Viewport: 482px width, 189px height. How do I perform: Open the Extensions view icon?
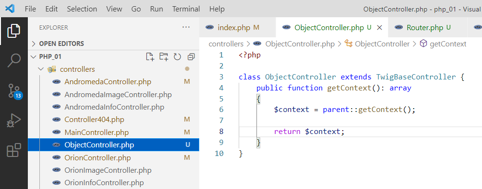[x=14, y=150]
